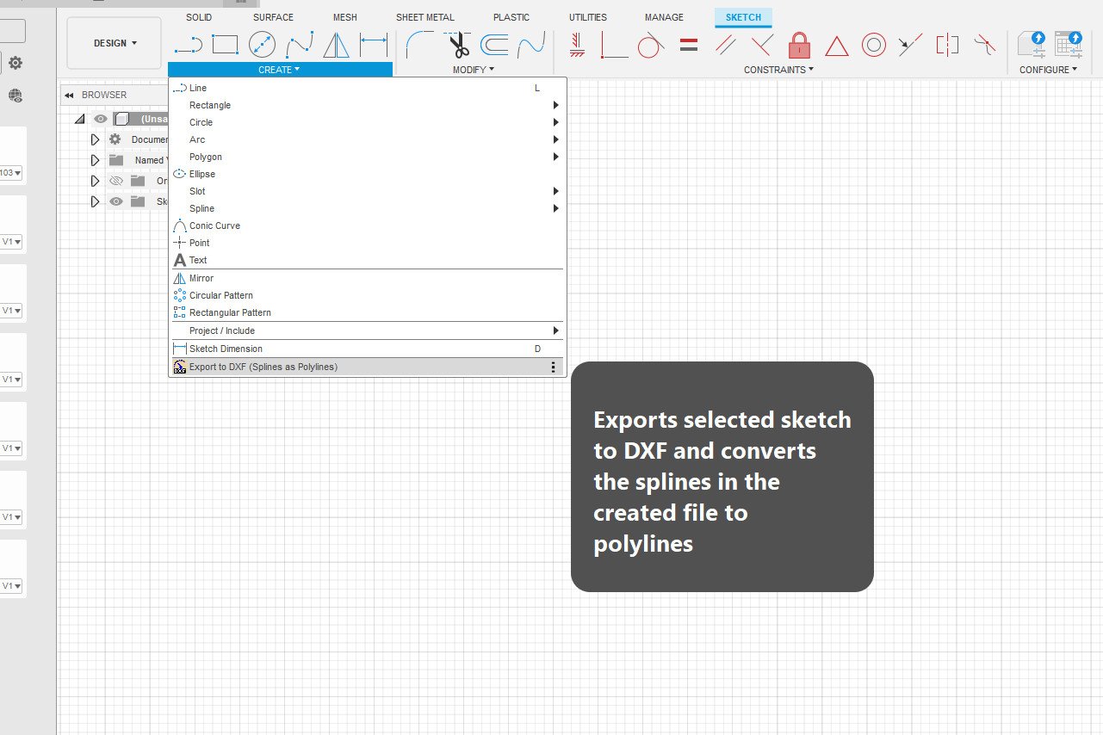The image size is (1103, 735).
Task: Collapse the root component tree node
Action: [x=80, y=119]
